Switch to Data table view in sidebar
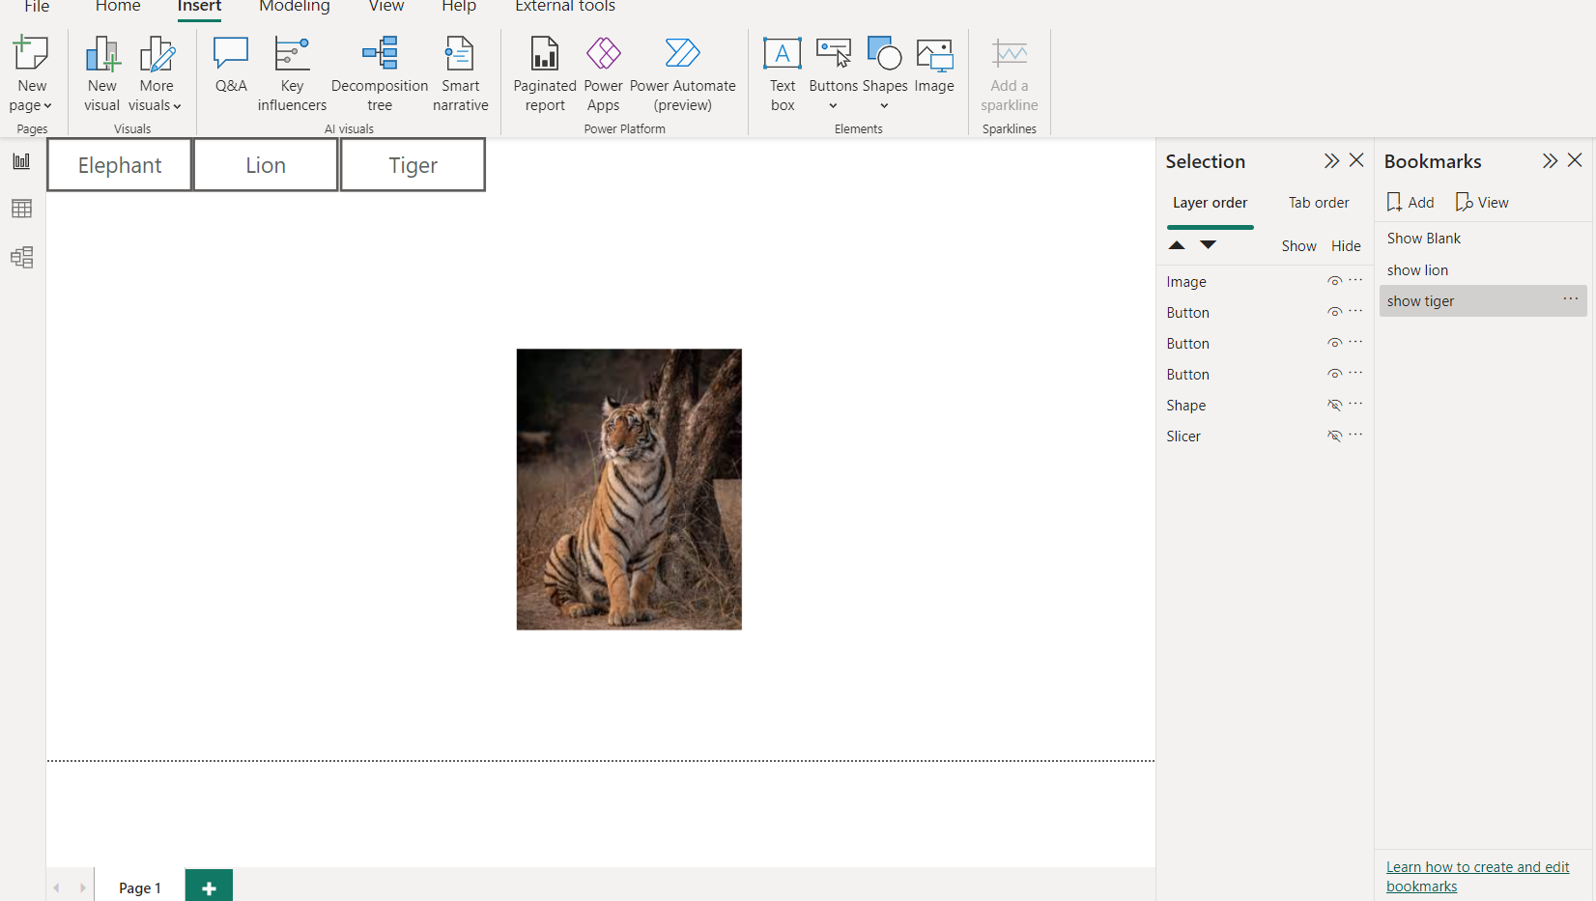This screenshot has height=901, width=1596. (21, 209)
